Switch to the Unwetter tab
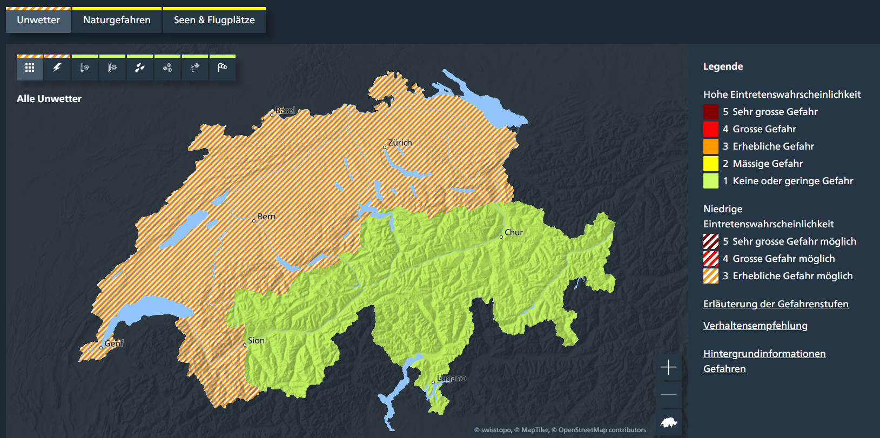 (38, 21)
